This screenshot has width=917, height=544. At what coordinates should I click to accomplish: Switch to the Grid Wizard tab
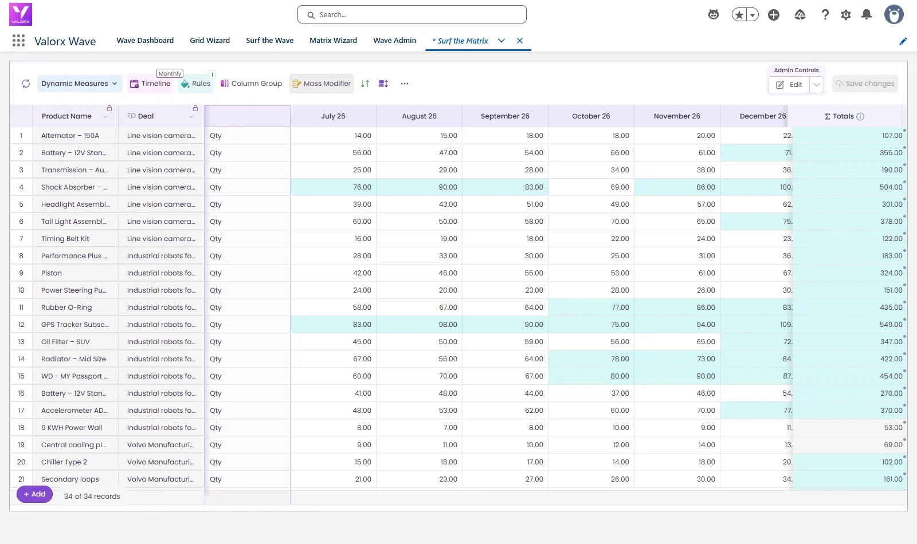click(210, 41)
